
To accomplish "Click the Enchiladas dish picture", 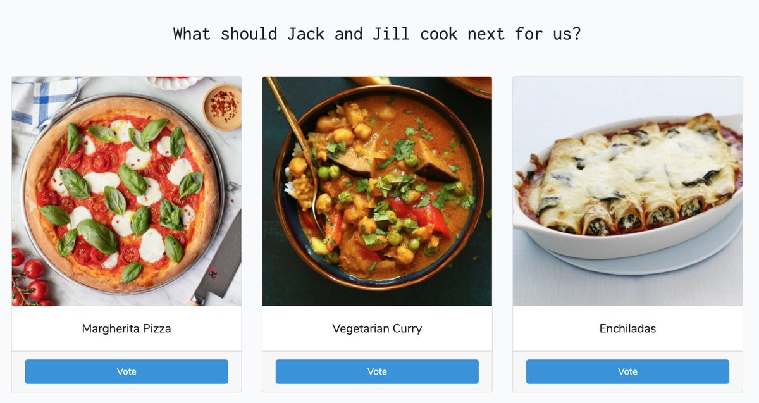I will (627, 191).
